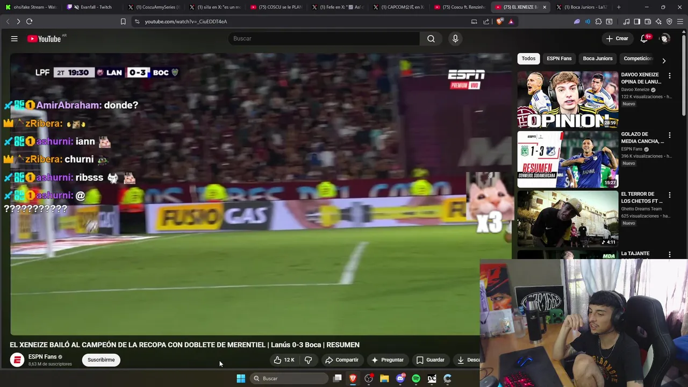
Task: Click the YouTube URL in address bar
Action: click(x=186, y=21)
